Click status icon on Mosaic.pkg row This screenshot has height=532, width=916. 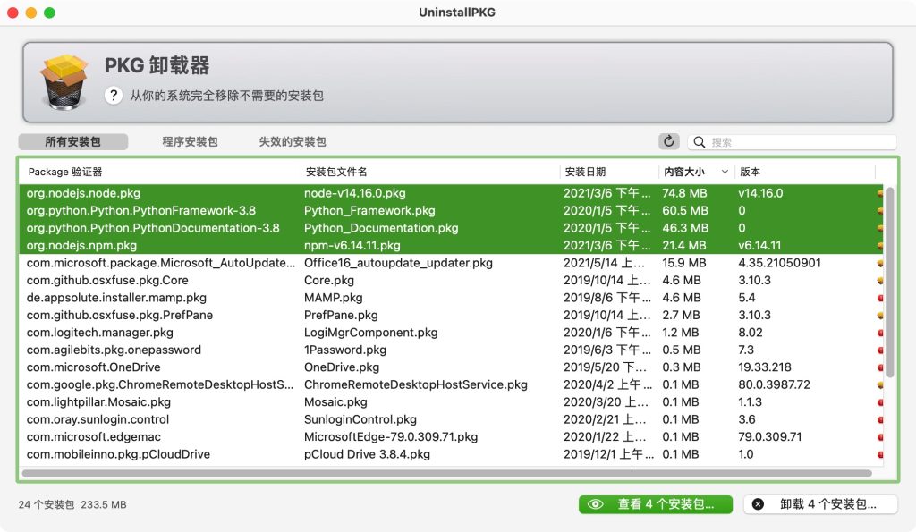click(x=880, y=402)
